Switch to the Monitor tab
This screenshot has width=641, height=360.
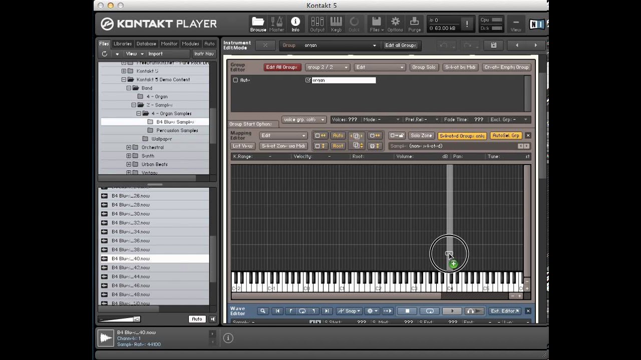click(x=169, y=43)
